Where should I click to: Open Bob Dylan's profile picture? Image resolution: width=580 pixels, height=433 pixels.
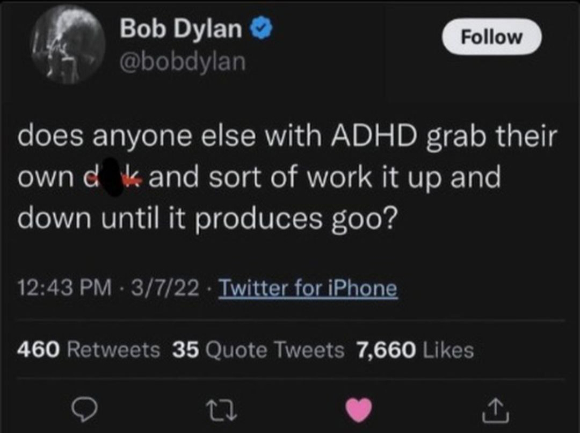pos(67,46)
